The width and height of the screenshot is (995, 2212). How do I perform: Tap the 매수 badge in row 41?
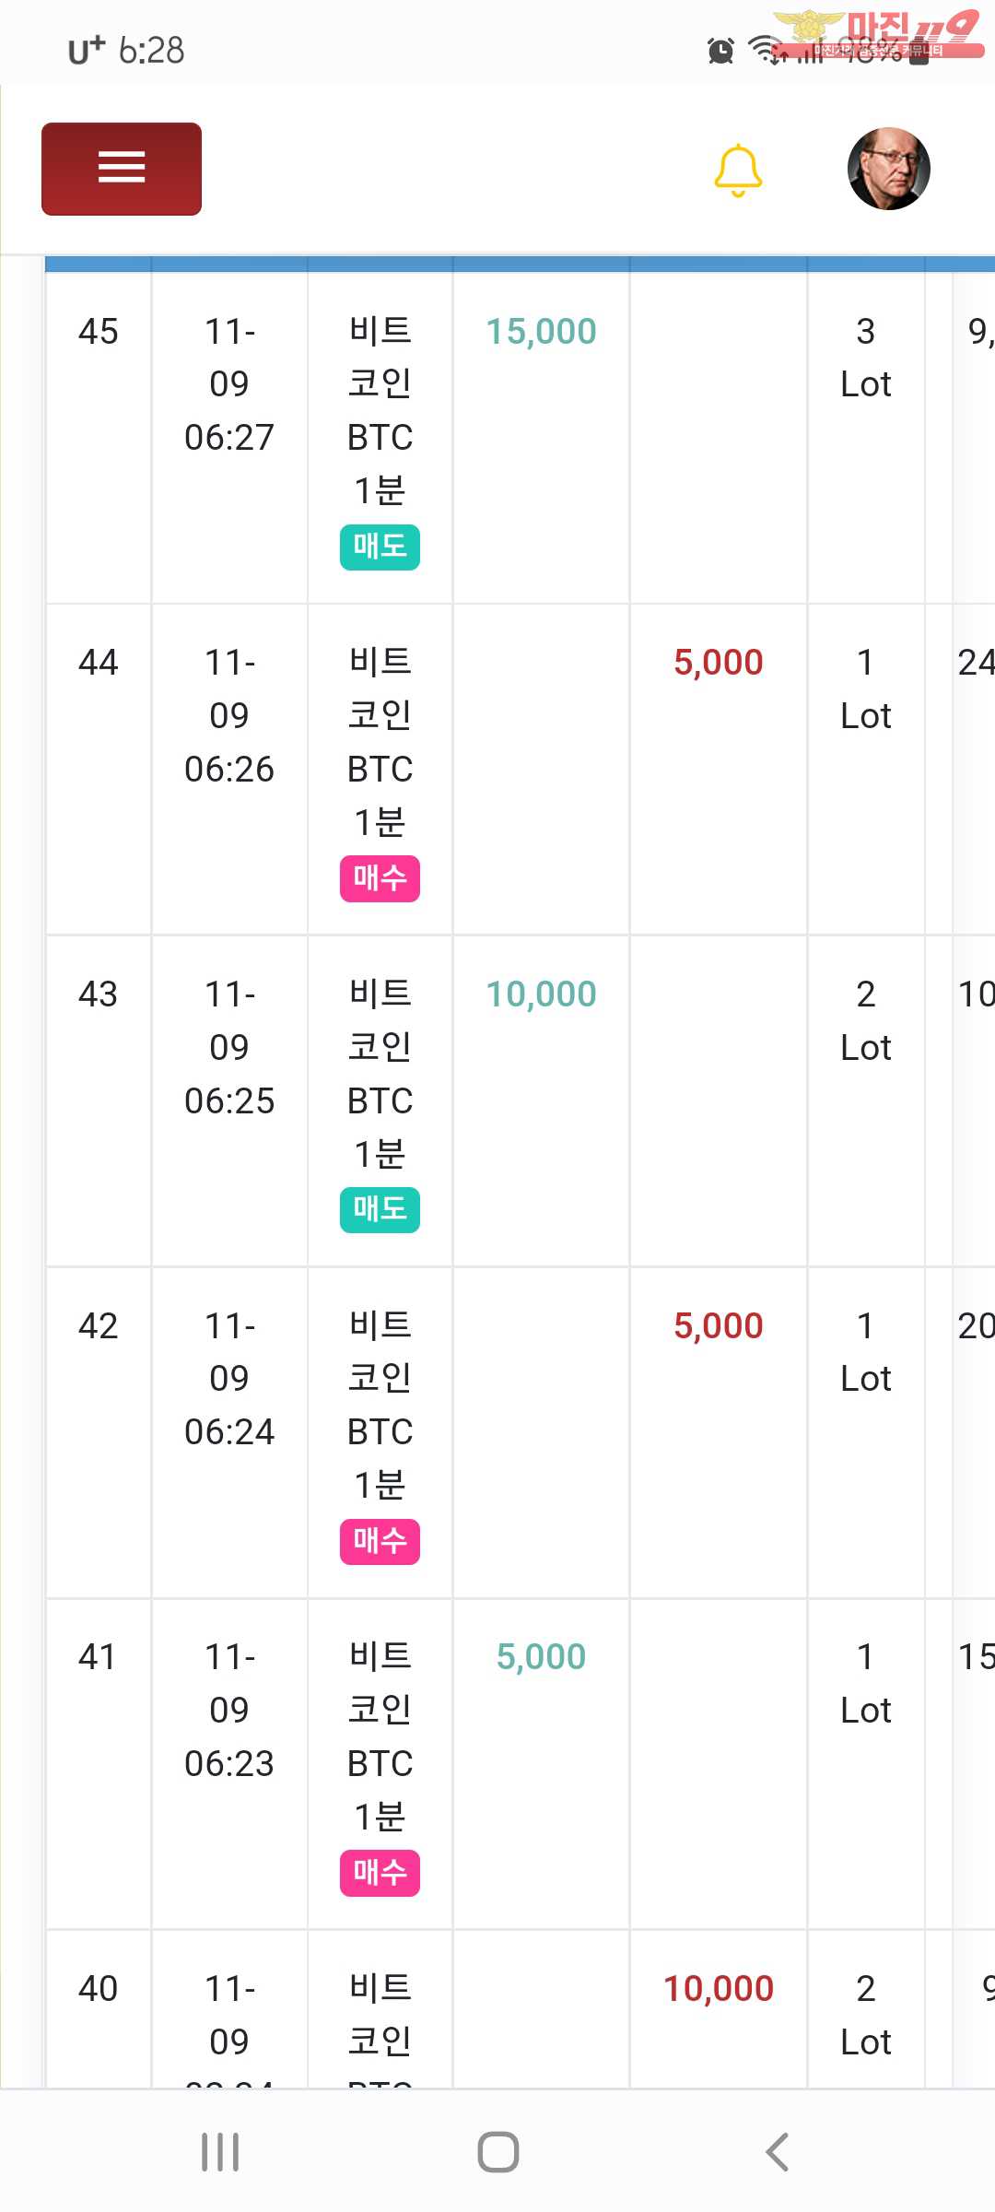(x=380, y=1873)
